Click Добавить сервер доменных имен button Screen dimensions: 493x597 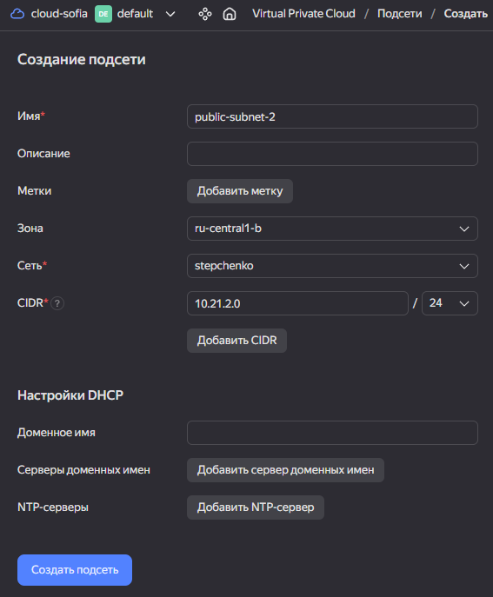285,470
